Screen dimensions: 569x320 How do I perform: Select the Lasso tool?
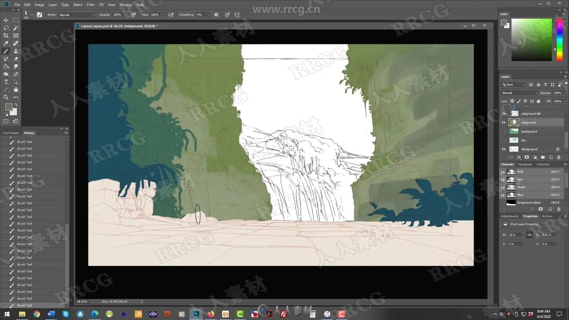6,28
